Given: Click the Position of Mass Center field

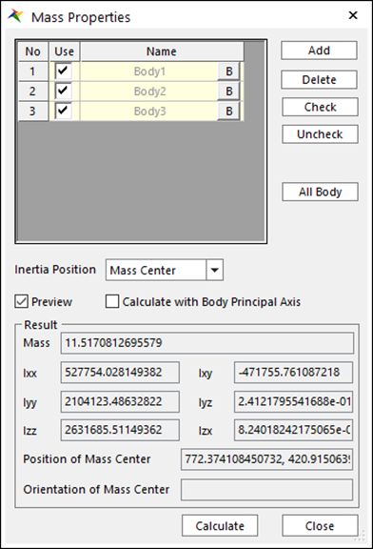Looking at the screenshot, I should click(x=266, y=459).
